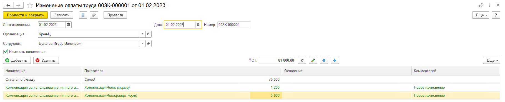Open the top Еще menu
Screen dimensions: 505x102
tap(481, 15)
